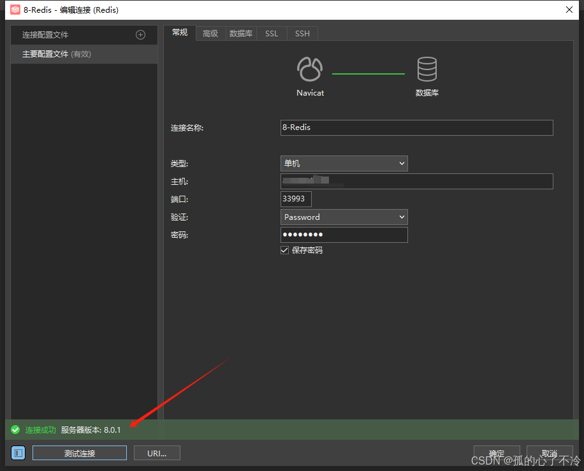Select the 主要配置文件 profile row
This screenshot has width=584, height=471.
coord(84,54)
